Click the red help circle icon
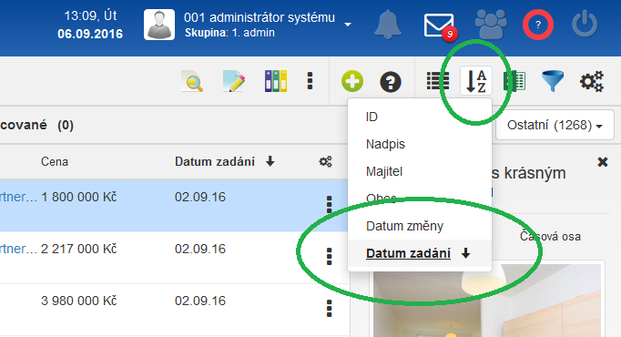Image resolution: width=621 pixels, height=337 pixels. [538, 25]
